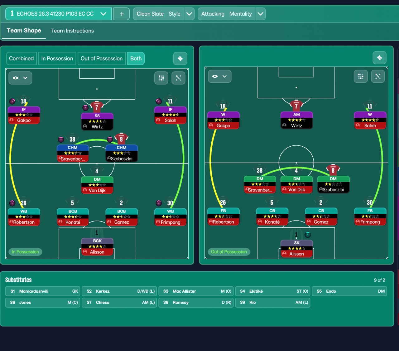Viewport: 399px width, 351px height.
Task: Click the instruction badge beside Robertson's number 26
Action: click(12, 203)
